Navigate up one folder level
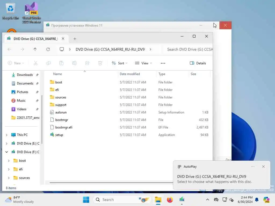 coord(35,49)
